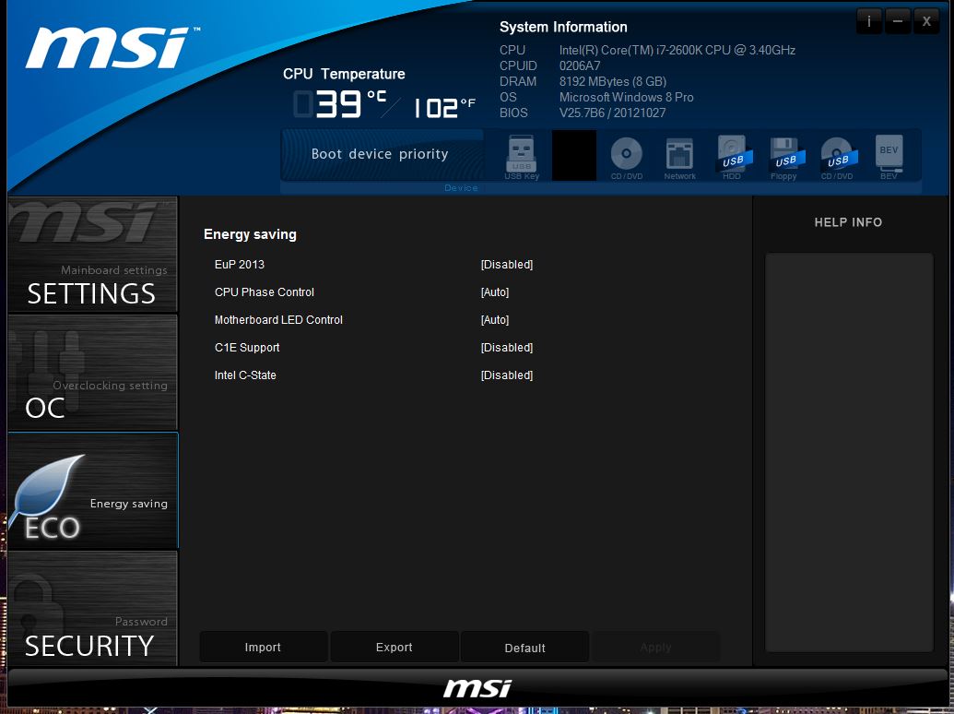Open the ECO energy saving tab
Screen dimensions: 954x714
click(92, 491)
